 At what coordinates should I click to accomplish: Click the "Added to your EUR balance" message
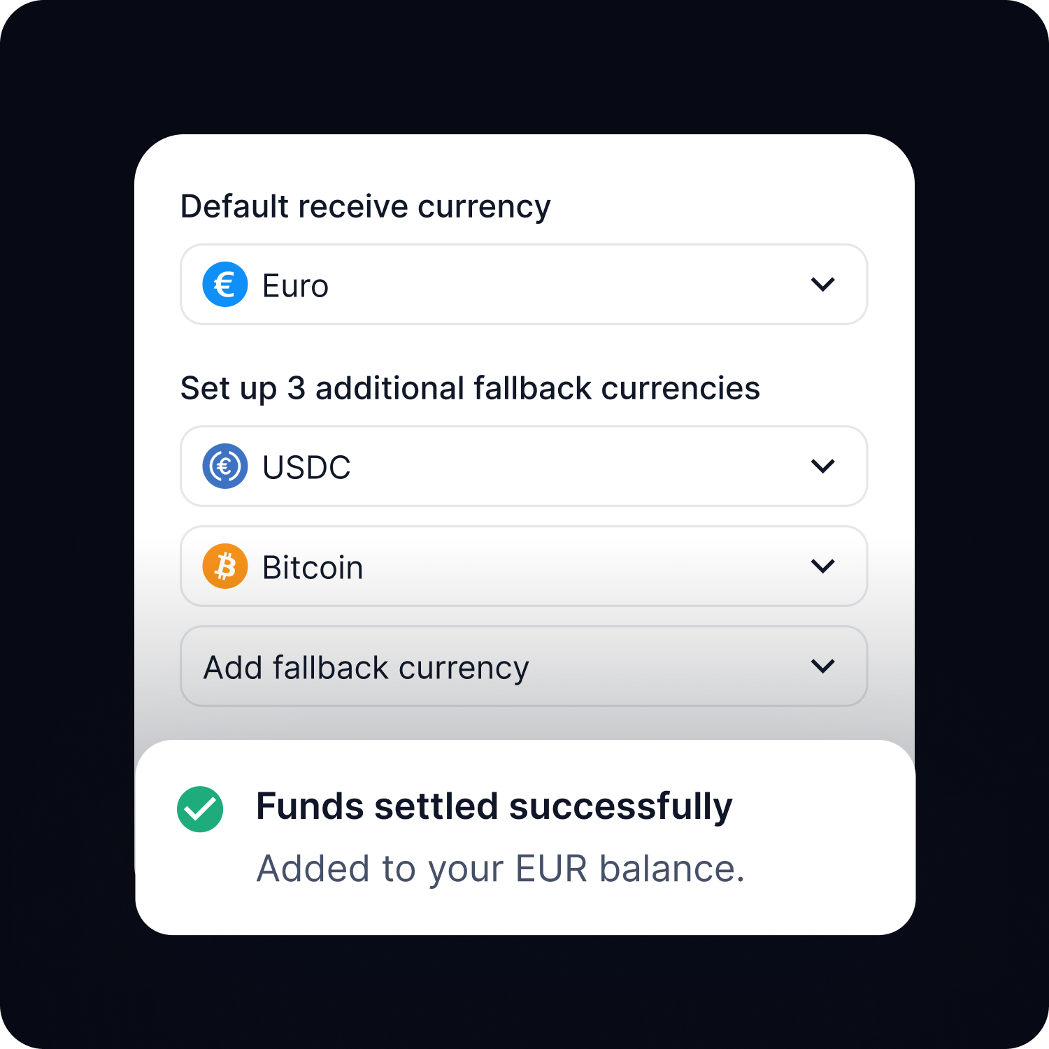501,869
